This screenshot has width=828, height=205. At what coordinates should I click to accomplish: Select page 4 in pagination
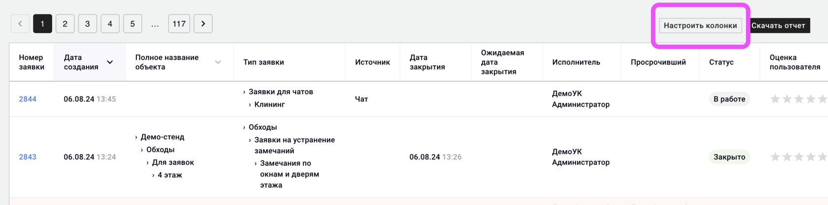tap(110, 24)
